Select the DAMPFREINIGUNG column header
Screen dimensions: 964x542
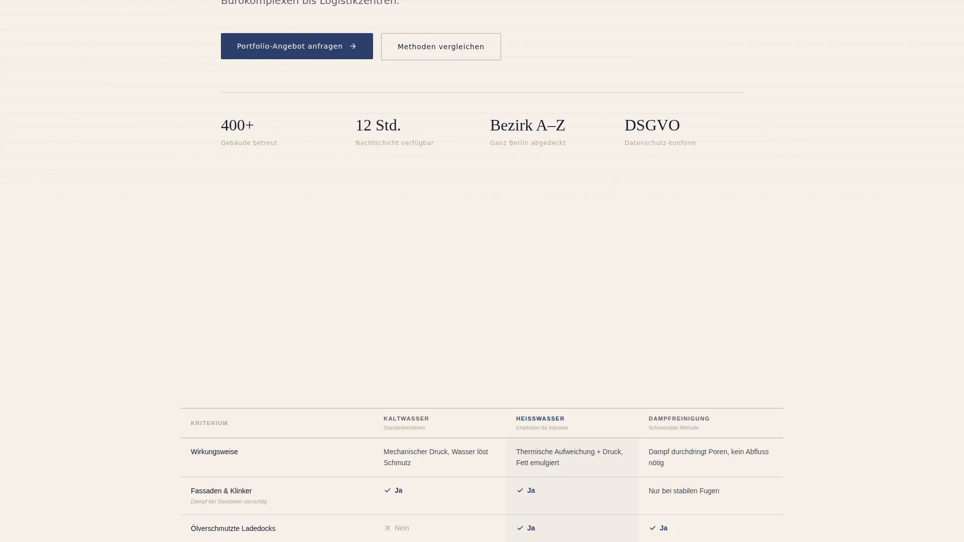(679, 419)
